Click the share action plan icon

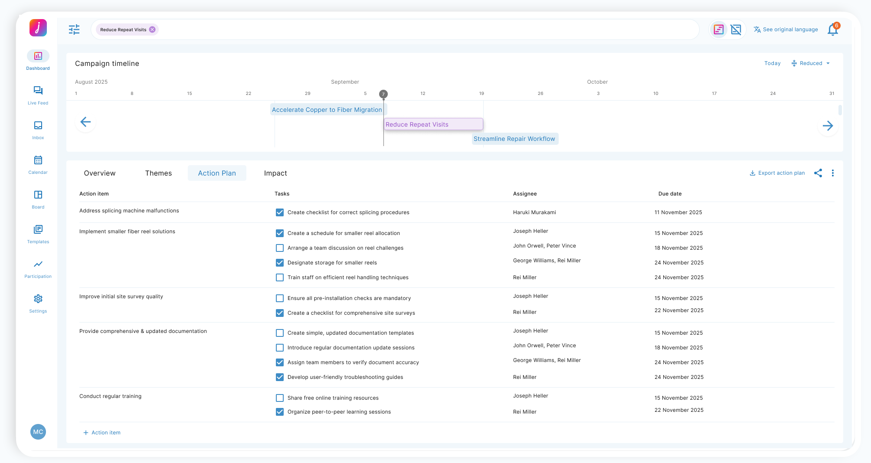tap(818, 173)
